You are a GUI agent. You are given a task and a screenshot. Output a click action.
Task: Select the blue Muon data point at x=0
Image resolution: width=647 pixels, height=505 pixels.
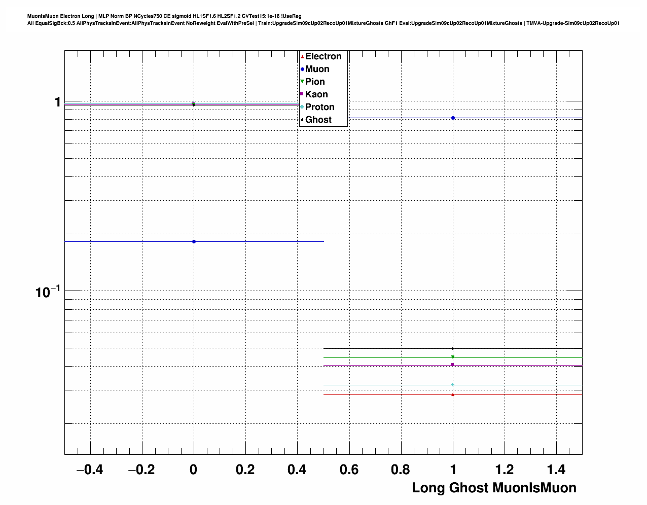coord(194,242)
